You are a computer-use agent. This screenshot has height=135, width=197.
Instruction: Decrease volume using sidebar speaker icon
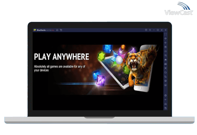tap(166, 43)
